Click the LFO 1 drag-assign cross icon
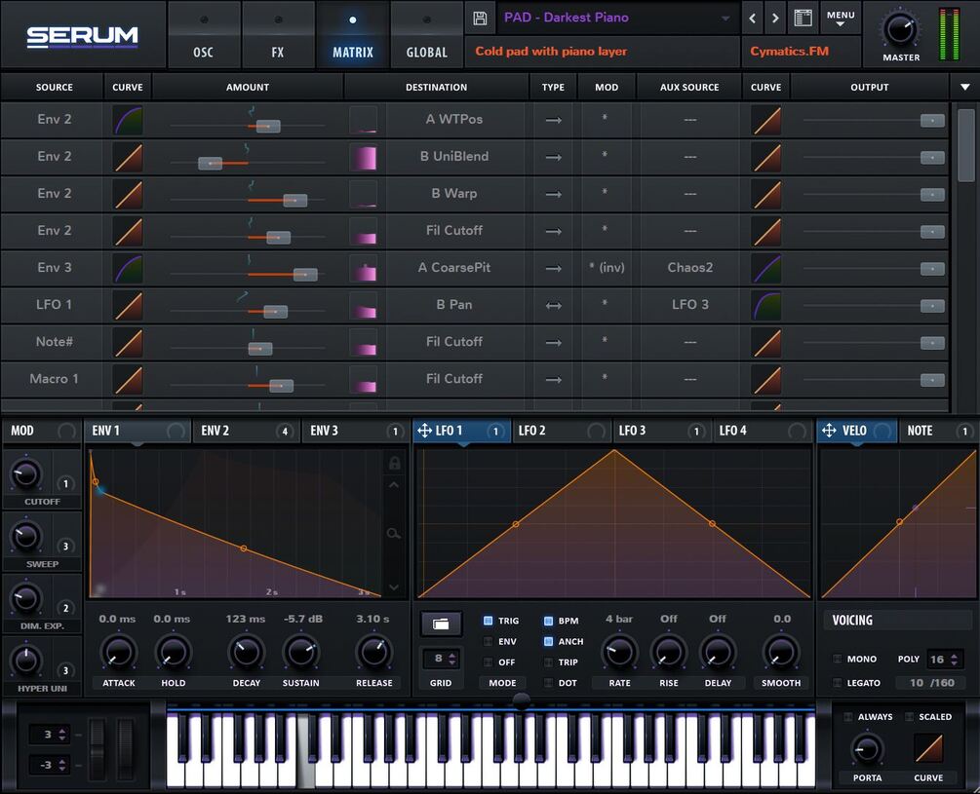 [424, 431]
